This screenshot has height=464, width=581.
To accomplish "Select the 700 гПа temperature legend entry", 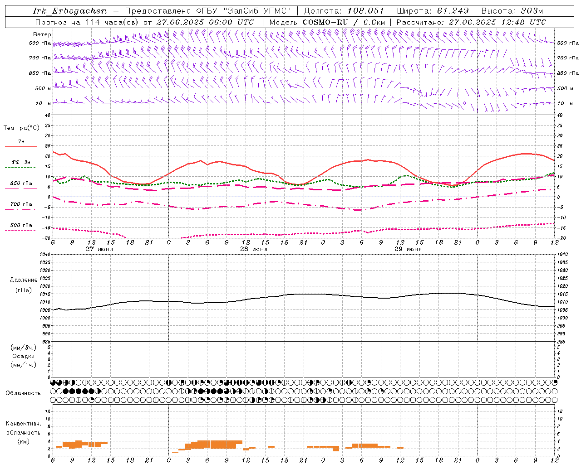I will coord(21,204).
